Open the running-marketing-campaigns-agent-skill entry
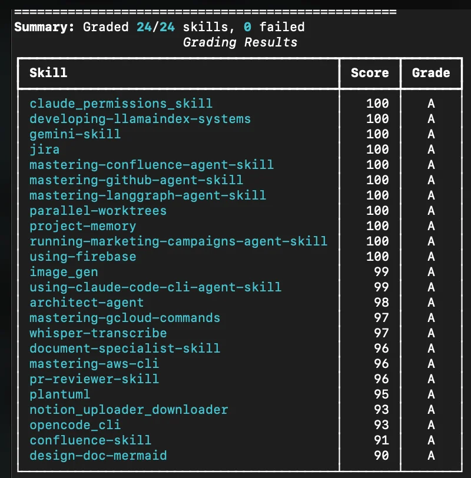The height and width of the screenshot is (478, 471). click(x=178, y=241)
